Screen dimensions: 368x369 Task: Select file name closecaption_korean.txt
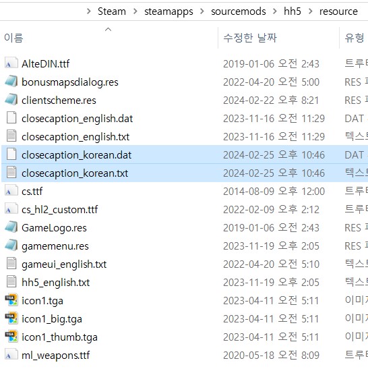[75, 173]
